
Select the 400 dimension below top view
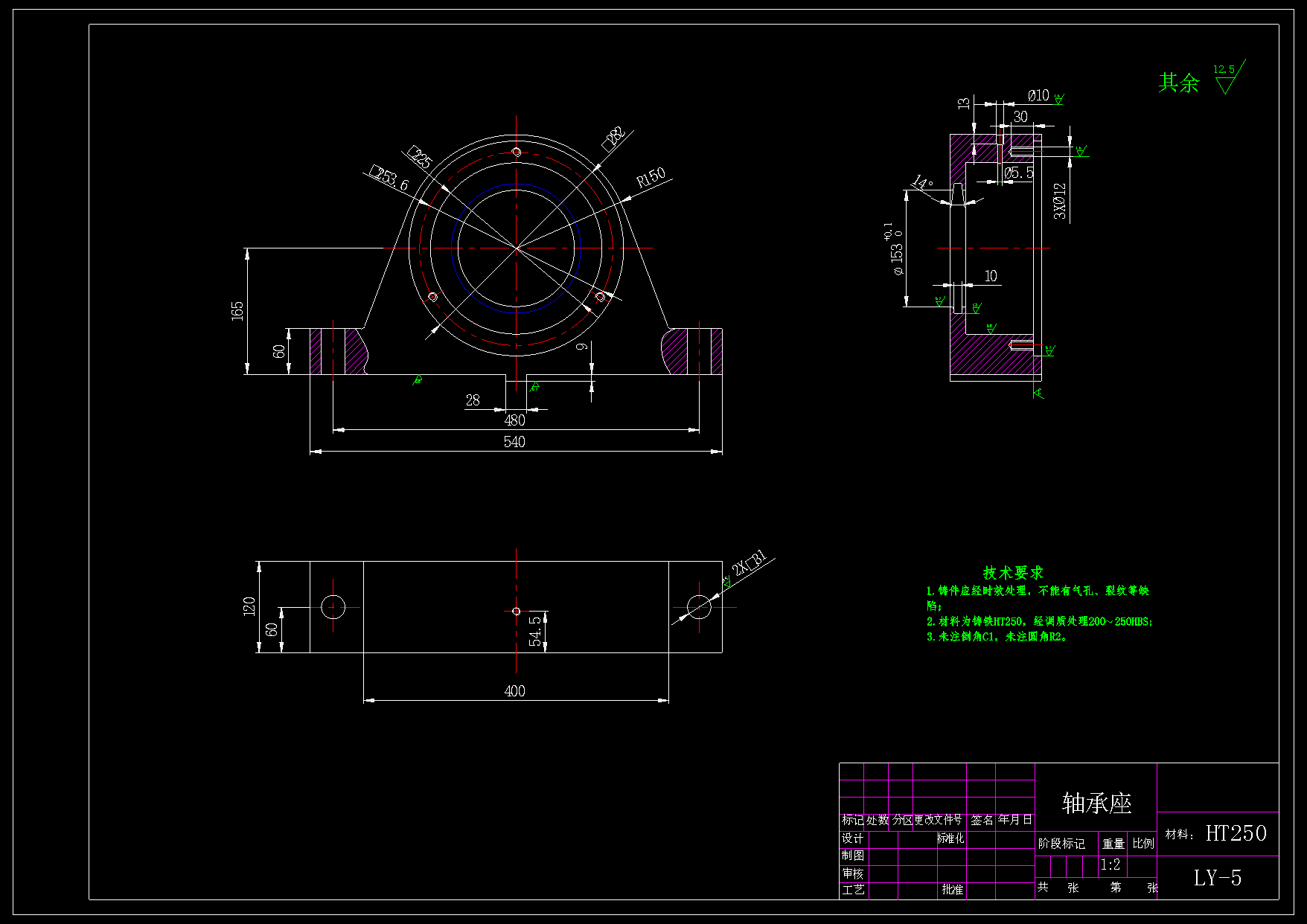coord(514,691)
